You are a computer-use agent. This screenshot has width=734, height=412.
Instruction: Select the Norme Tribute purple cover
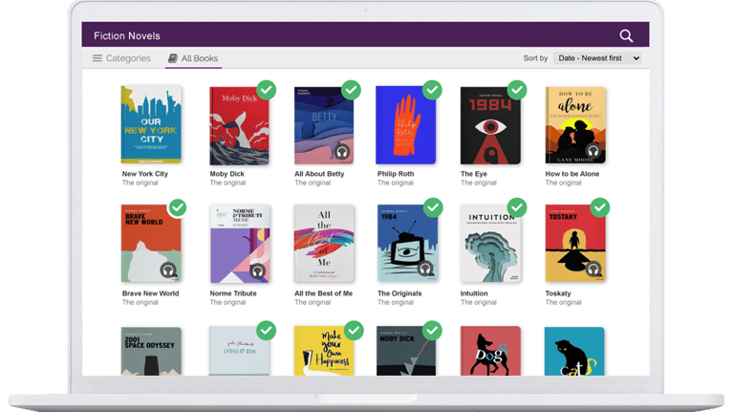(240, 244)
